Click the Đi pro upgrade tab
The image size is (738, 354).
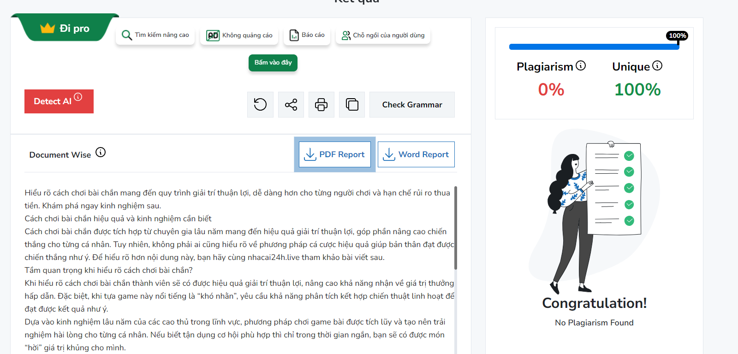(x=65, y=29)
